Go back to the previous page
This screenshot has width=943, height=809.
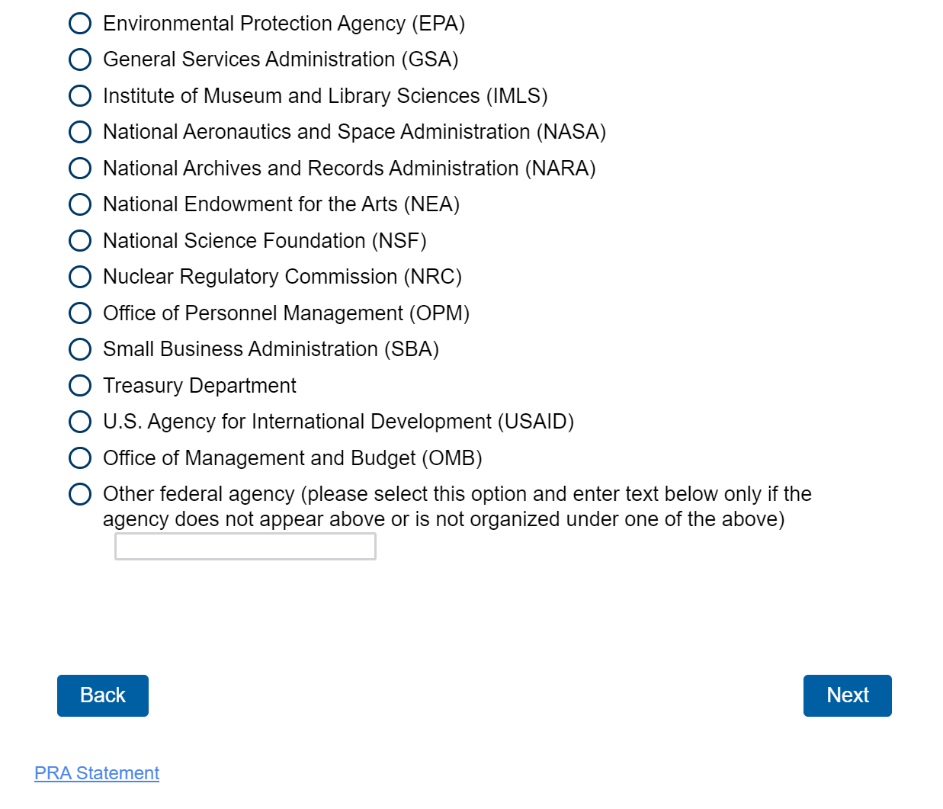tap(103, 695)
